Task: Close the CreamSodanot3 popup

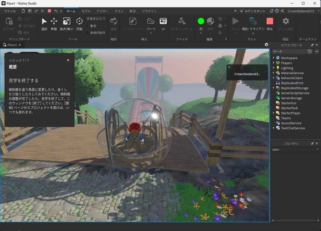Action: click(229, 67)
